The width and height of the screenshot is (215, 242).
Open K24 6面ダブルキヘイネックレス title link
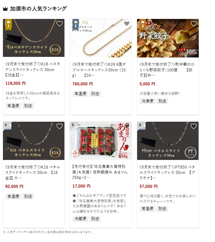pyautogui.click(x=99, y=70)
